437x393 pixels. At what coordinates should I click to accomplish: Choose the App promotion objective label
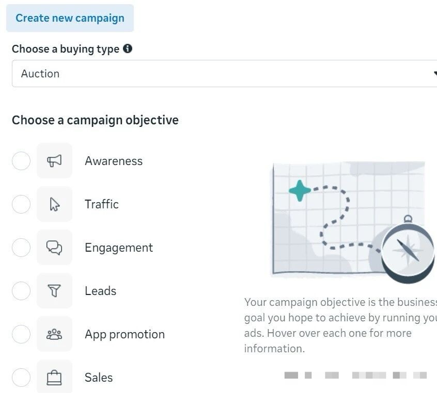tap(124, 334)
